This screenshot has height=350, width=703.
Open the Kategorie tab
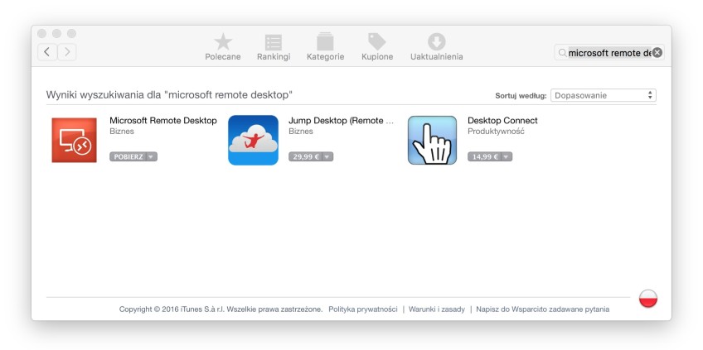coord(325,46)
